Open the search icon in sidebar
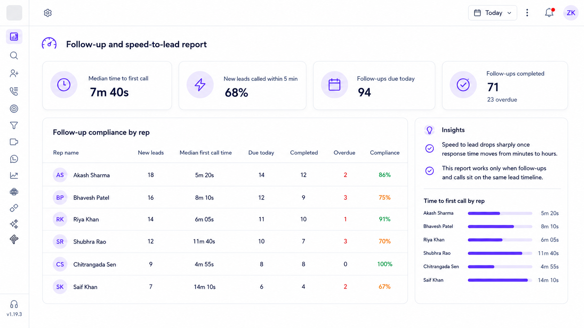This screenshot has width=584, height=328. 14,55
